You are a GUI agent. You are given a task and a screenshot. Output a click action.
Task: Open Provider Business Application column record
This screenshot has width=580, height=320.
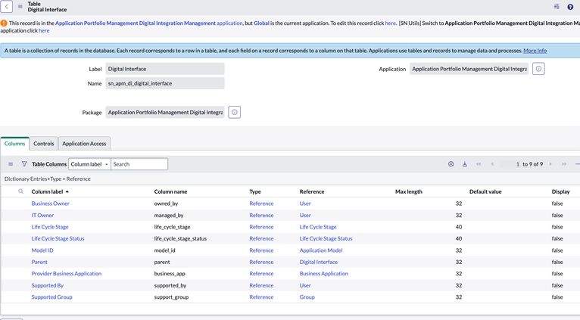[66, 274]
